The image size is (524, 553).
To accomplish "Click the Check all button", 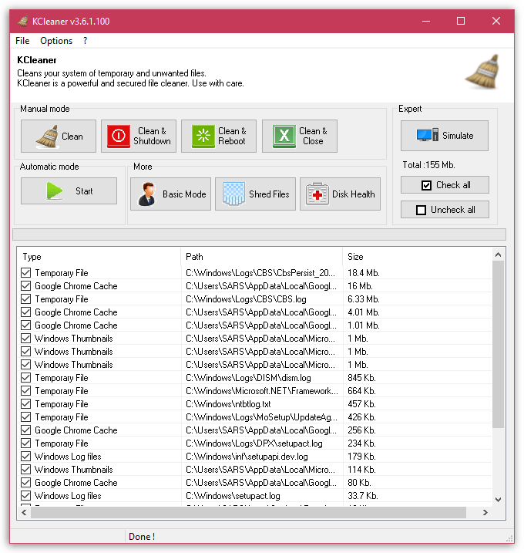I will 445,185.
